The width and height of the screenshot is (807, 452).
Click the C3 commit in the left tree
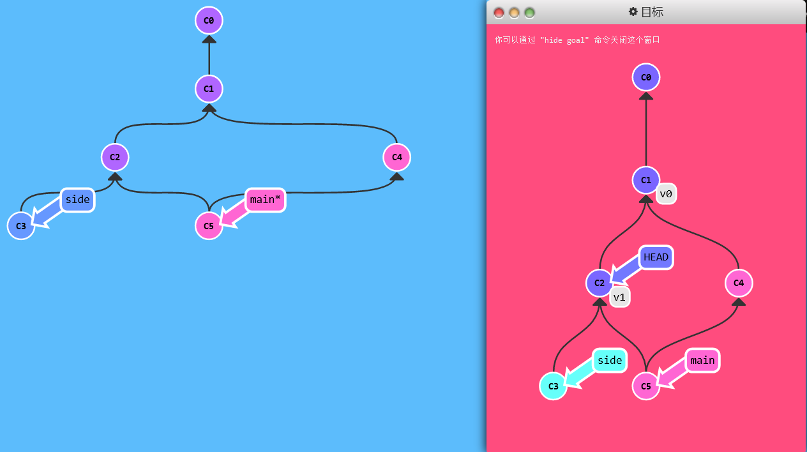[x=21, y=226]
